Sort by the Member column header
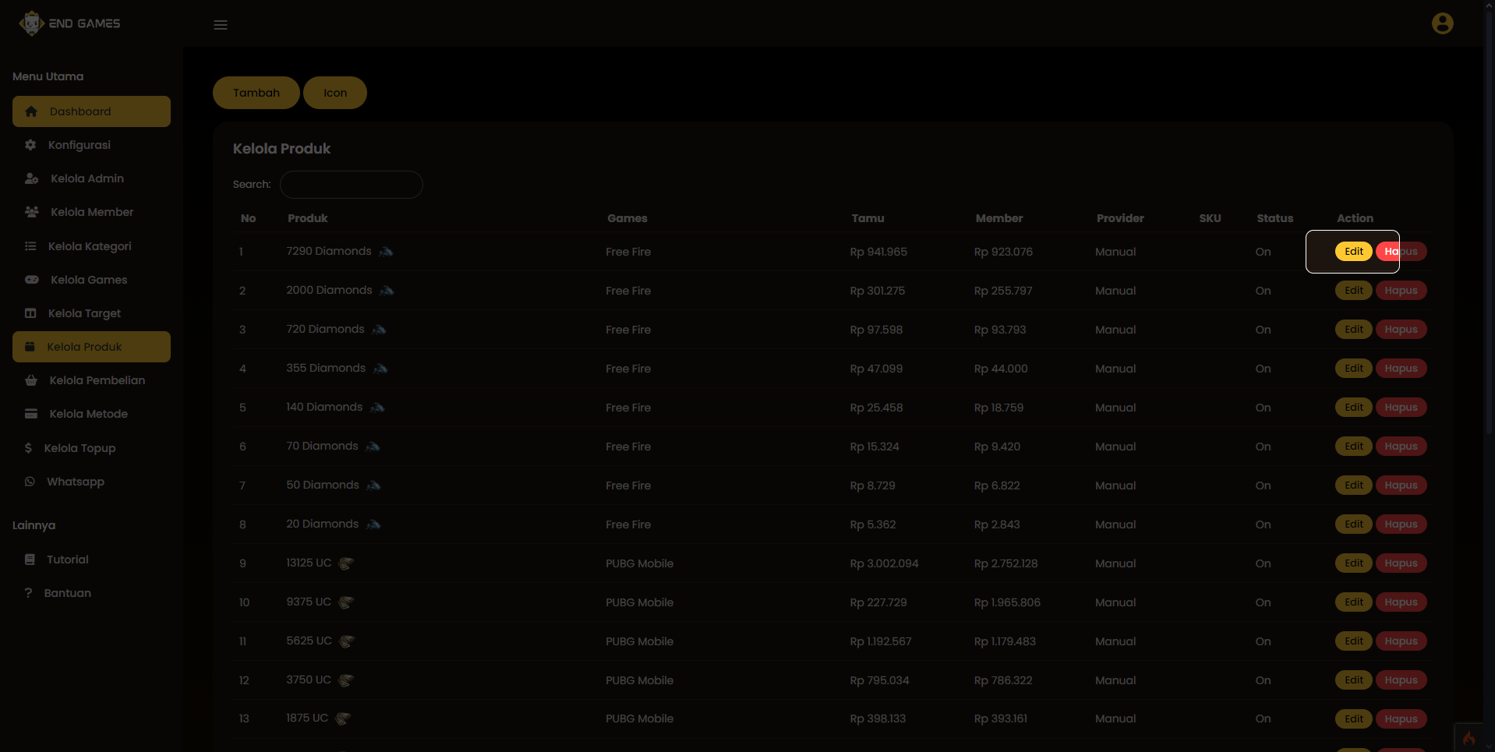 coord(999,218)
